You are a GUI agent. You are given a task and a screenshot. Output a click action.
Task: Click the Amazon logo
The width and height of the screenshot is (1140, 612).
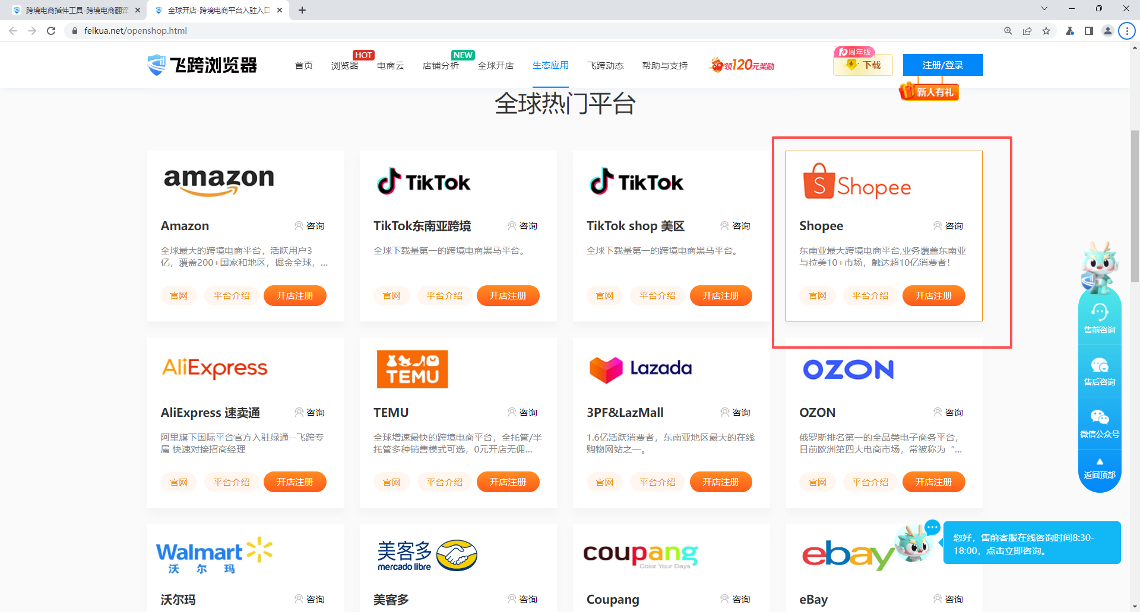(218, 181)
